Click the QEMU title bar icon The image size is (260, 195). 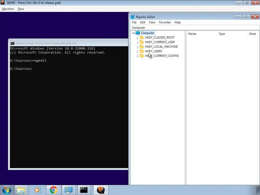click(x=3, y=3)
